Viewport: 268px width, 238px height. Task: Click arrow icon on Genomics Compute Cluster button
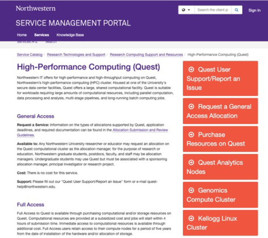click(x=191, y=190)
